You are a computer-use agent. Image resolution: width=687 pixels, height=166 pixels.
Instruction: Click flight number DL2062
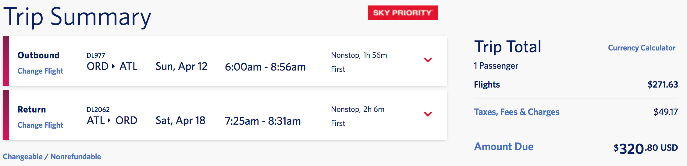click(x=98, y=109)
